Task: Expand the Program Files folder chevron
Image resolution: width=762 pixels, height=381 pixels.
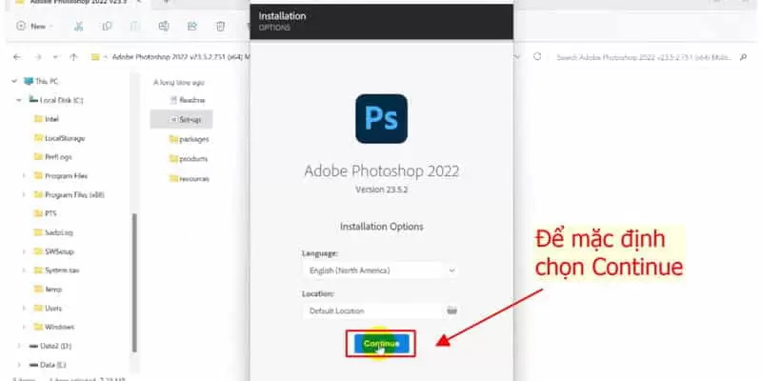Action: tap(24, 176)
